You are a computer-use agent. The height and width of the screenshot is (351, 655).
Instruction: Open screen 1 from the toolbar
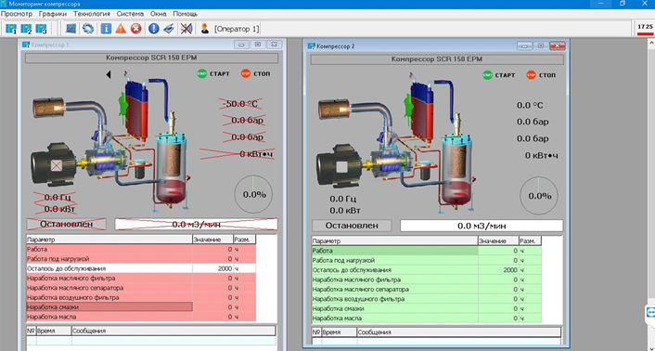tap(11, 29)
